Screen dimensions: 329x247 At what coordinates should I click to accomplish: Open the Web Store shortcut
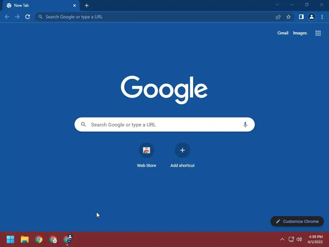click(x=147, y=155)
